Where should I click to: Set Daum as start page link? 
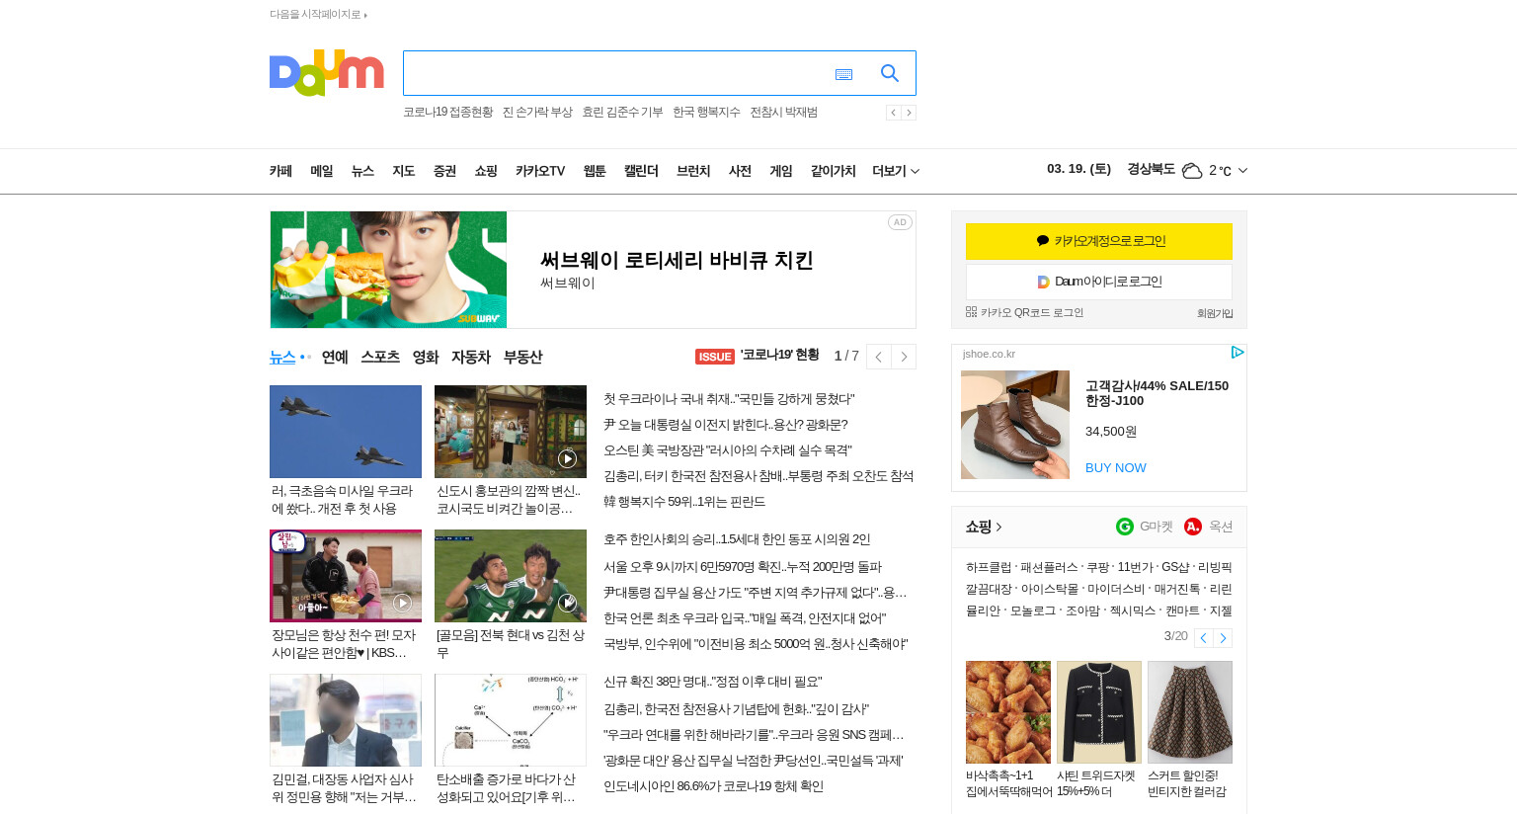(x=318, y=14)
